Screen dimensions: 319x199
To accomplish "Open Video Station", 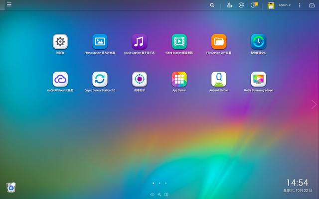I will coord(179,41).
